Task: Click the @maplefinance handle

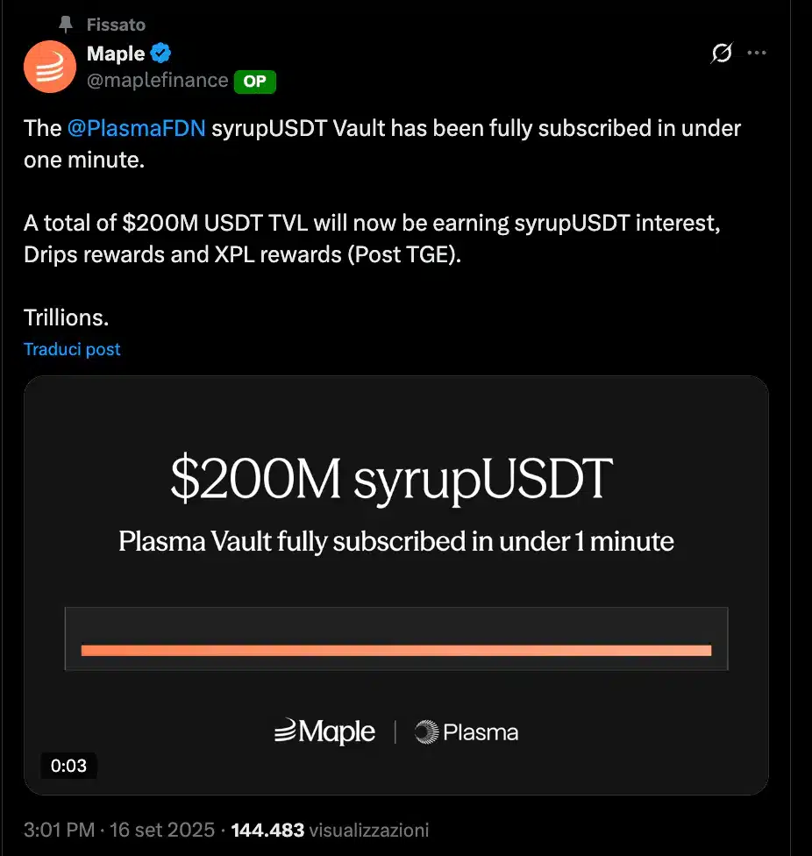Action: 157,82
